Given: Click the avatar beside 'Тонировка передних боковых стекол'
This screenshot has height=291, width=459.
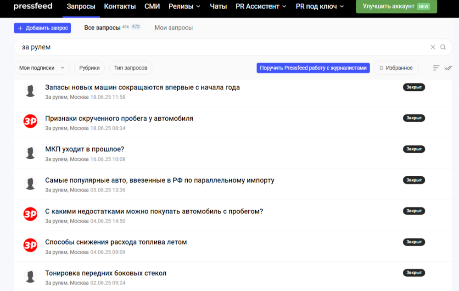Looking at the screenshot, I should [30, 276].
